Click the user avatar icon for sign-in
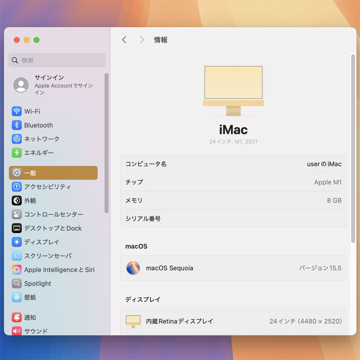 point(21,85)
